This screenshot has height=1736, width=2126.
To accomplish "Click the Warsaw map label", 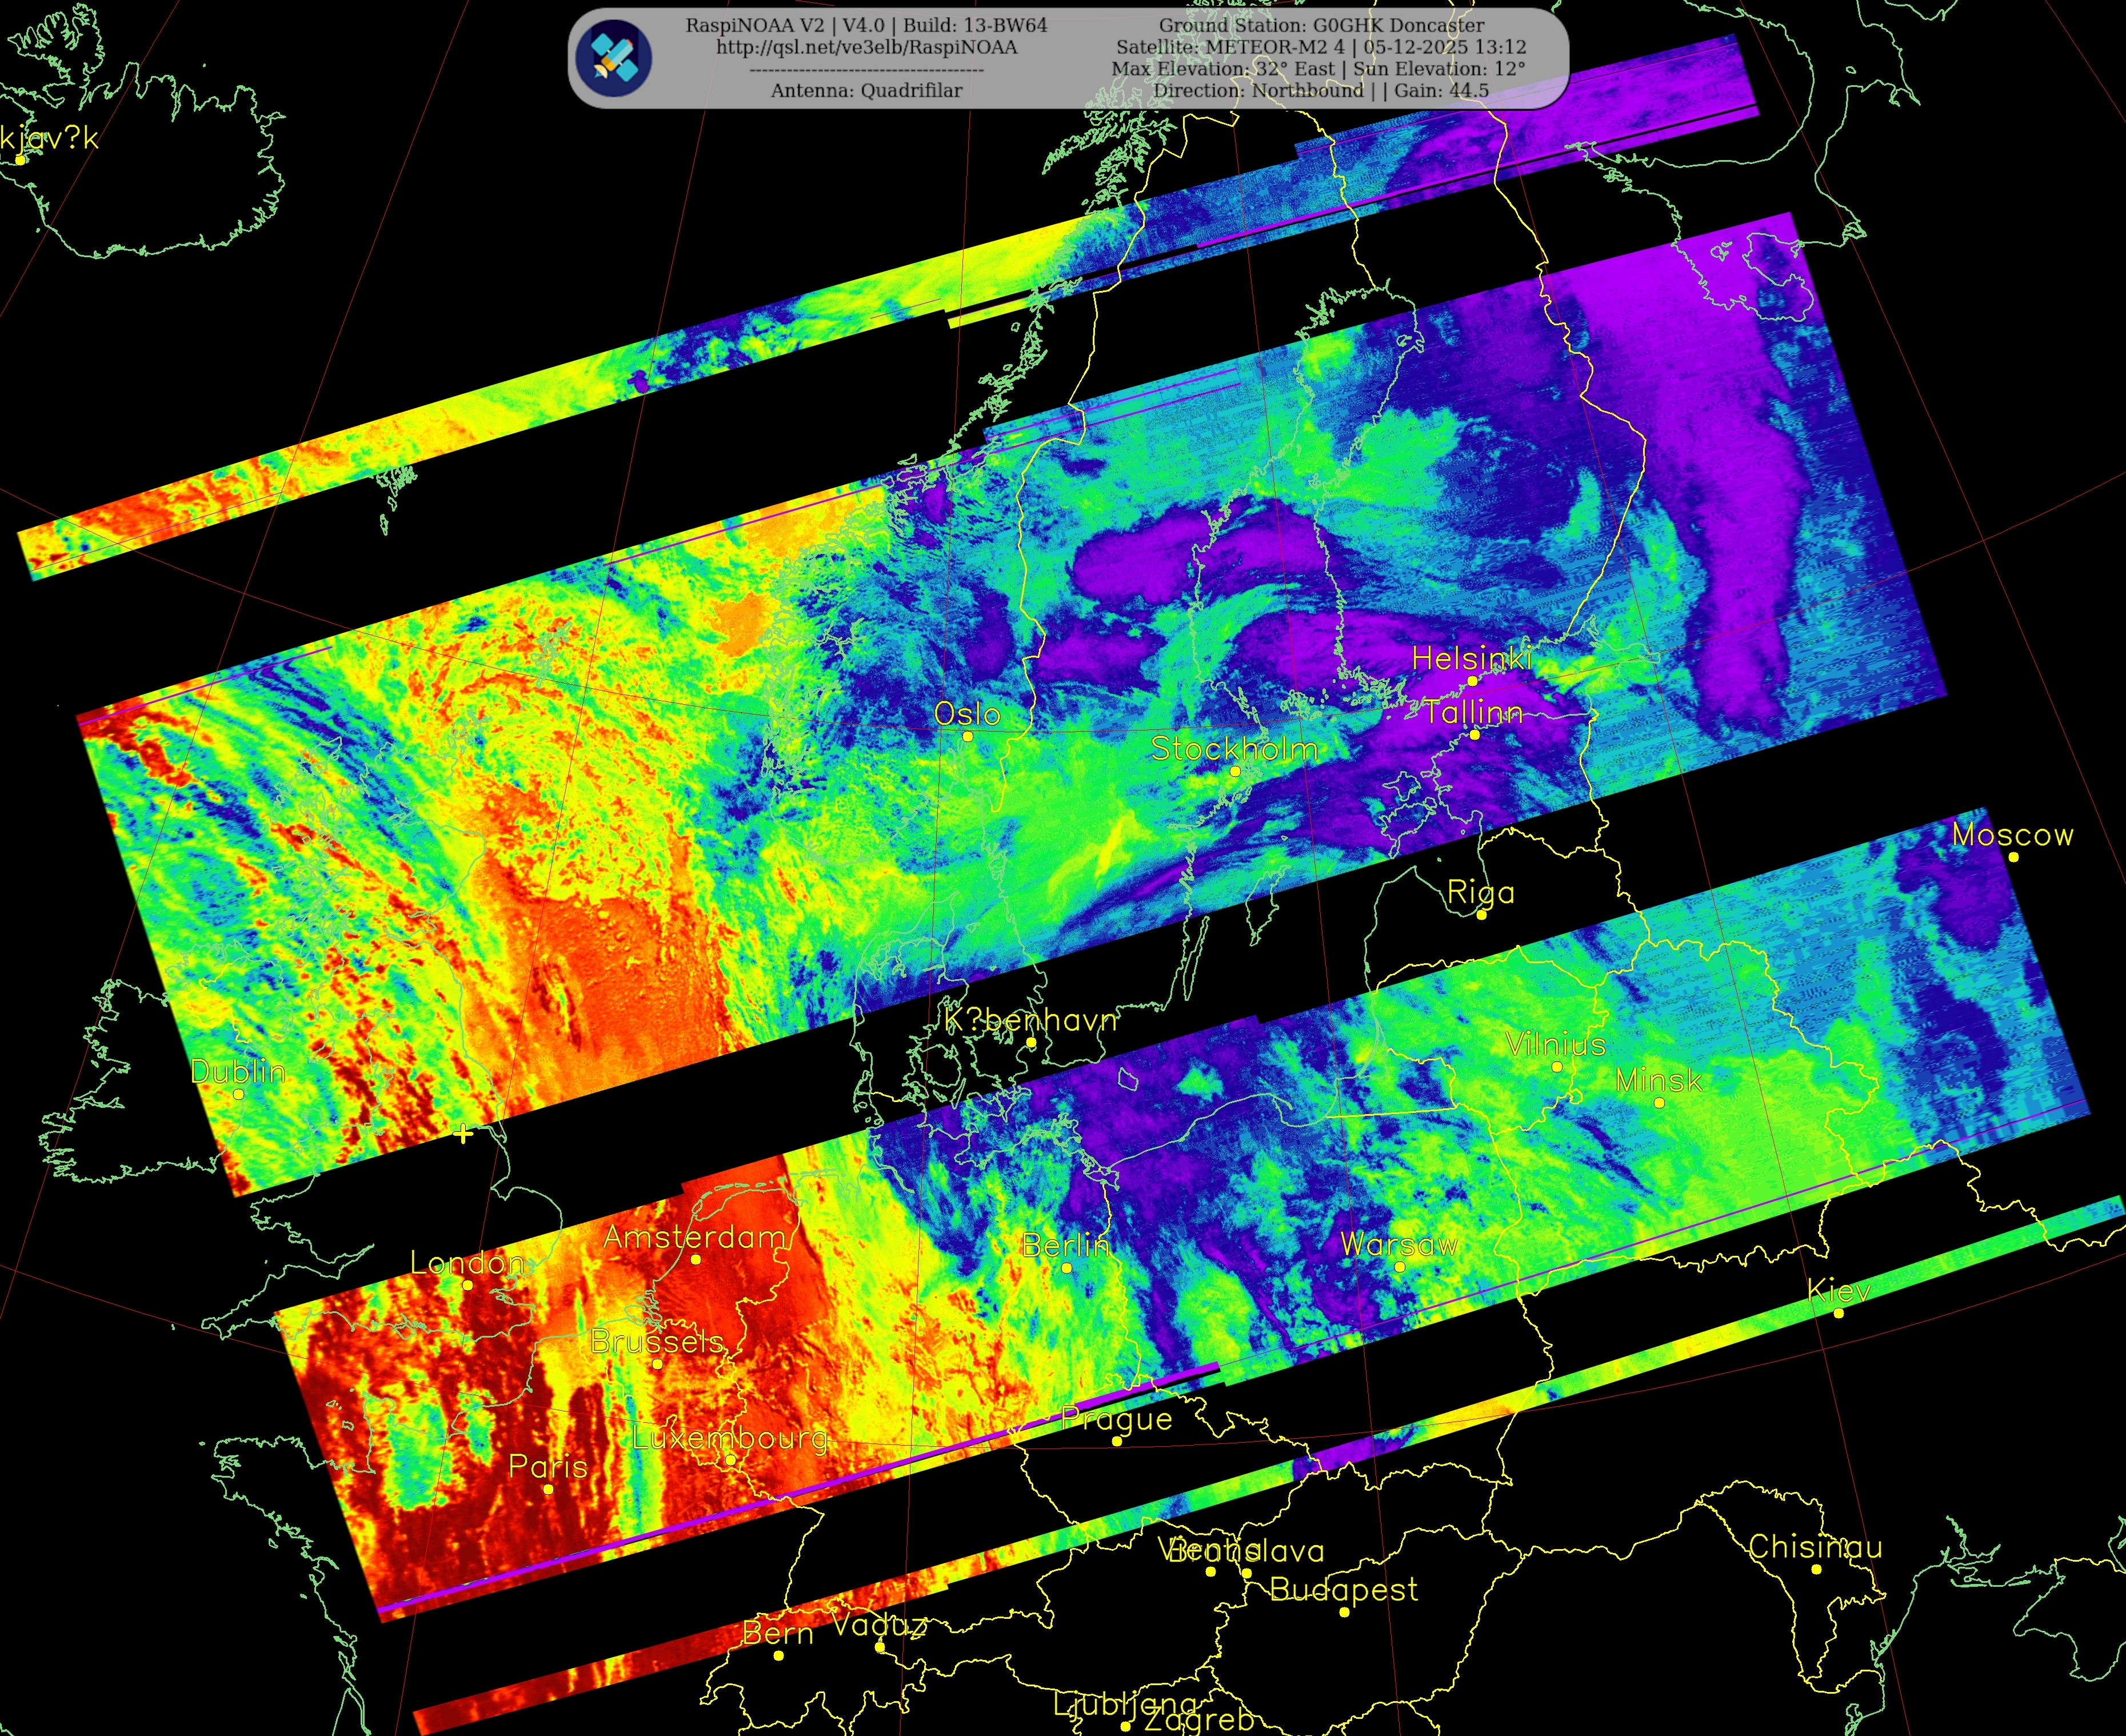I will pos(1398,1245).
